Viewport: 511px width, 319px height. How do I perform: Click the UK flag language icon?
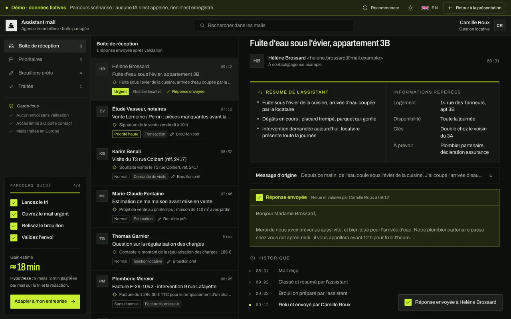pyautogui.click(x=425, y=8)
